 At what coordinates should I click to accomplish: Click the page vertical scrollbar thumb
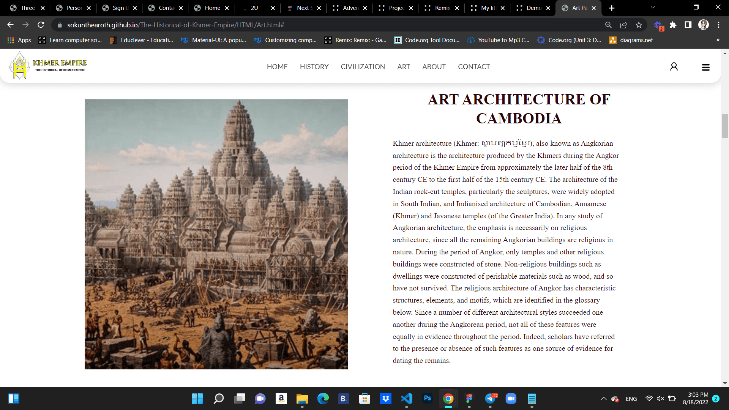coord(725,126)
